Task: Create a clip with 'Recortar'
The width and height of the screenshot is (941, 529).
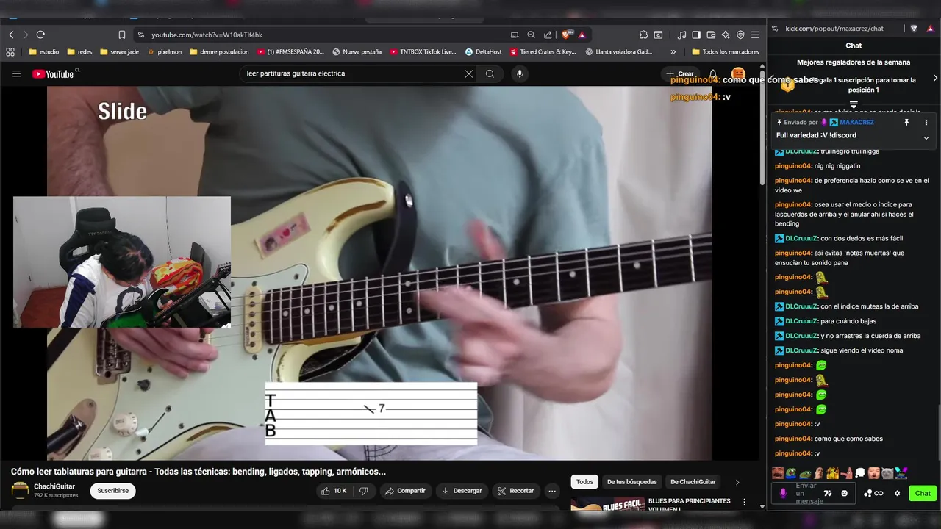Action: coord(515,491)
